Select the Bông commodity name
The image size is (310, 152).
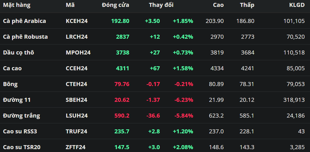coord(10,84)
